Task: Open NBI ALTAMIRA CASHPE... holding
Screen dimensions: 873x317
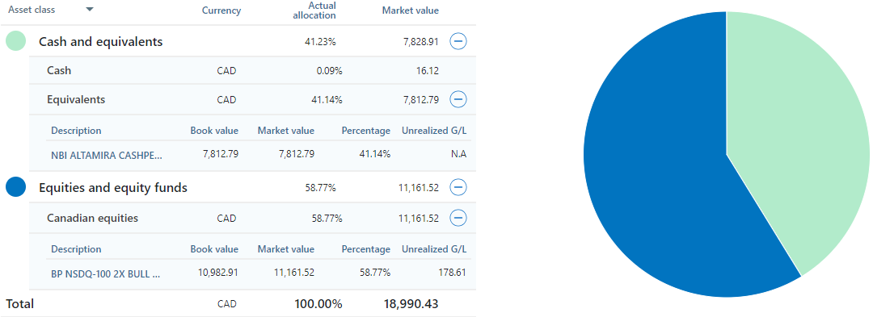Action: pos(107,156)
